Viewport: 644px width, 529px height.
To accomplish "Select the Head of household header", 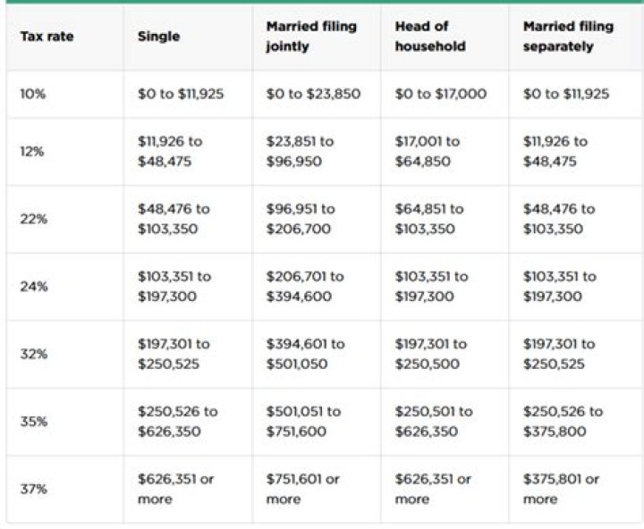I will click(x=430, y=37).
